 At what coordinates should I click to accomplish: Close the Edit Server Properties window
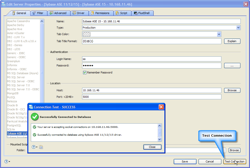coord(246,4)
